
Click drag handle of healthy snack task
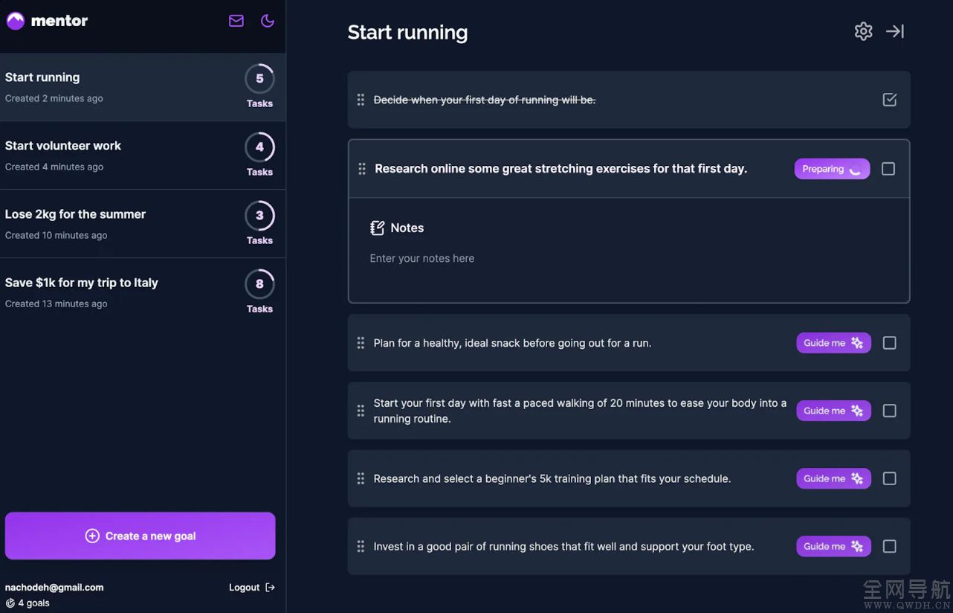[x=361, y=343]
